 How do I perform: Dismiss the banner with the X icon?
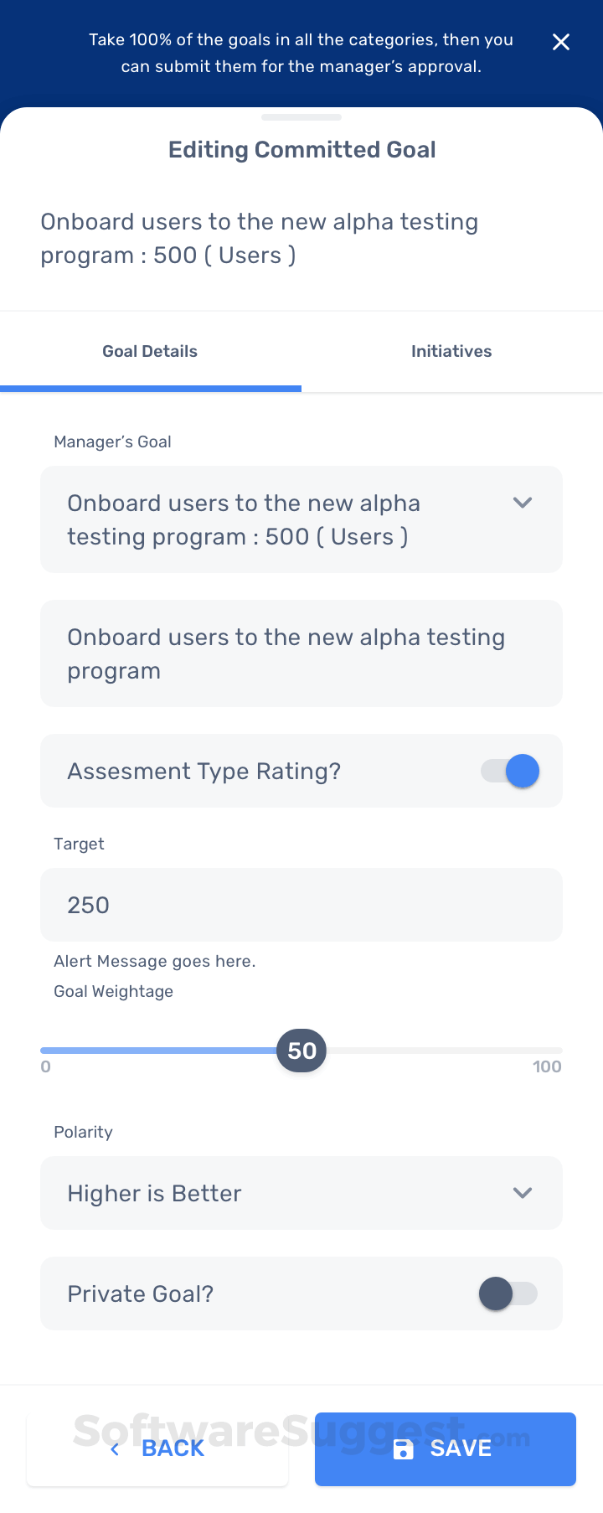[x=561, y=42]
